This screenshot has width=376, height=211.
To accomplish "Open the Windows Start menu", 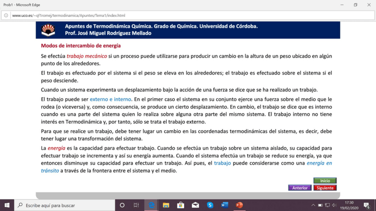I will click(7, 205).
